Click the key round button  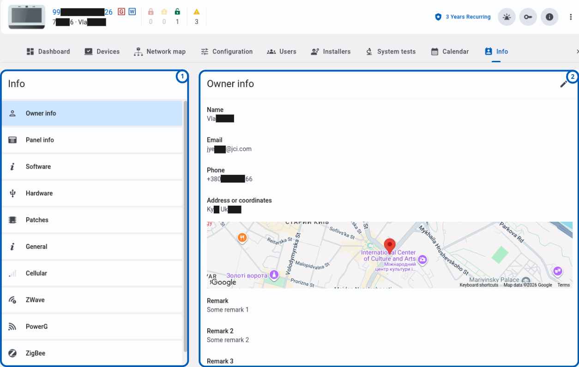pyautogui.click(x=528, y=17)
